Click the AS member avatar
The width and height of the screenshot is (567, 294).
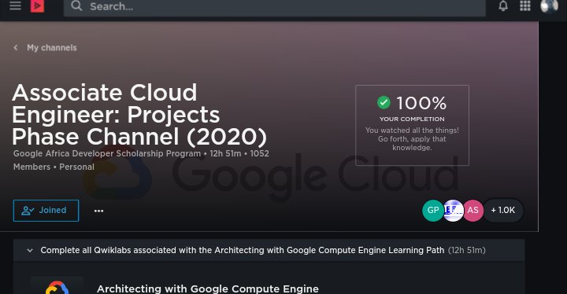(473, 210)
